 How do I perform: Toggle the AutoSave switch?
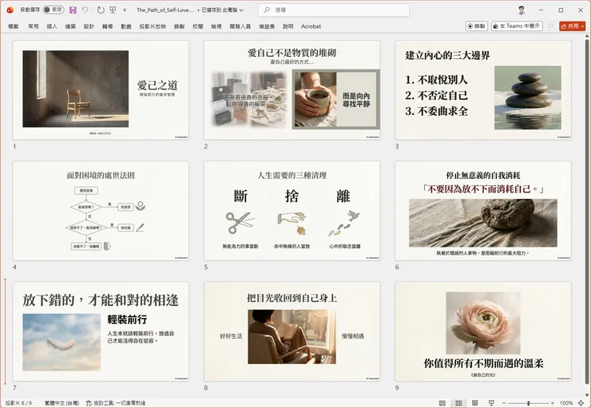click(54, 10)
